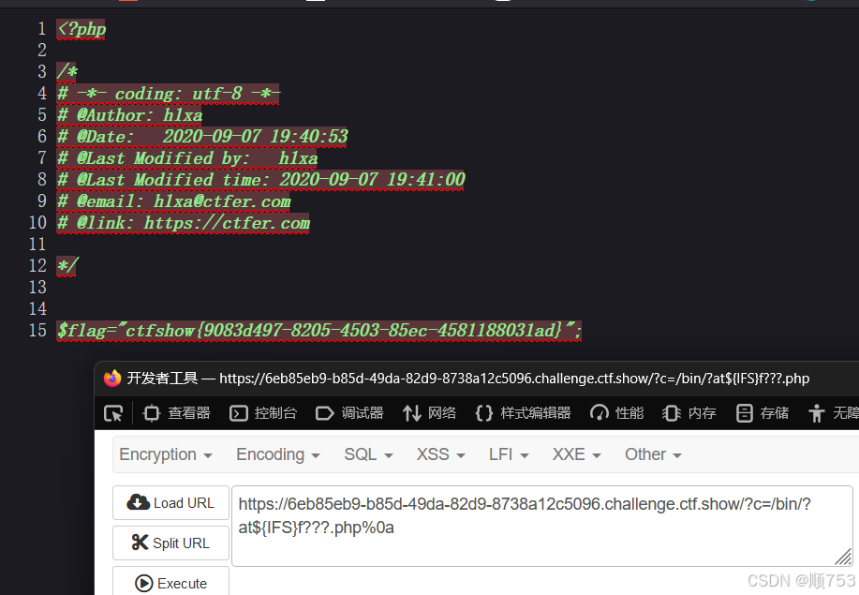Expand the XXE dropdown menu
The height and width of the screenshot is (595, 859).
pos(576,454)
